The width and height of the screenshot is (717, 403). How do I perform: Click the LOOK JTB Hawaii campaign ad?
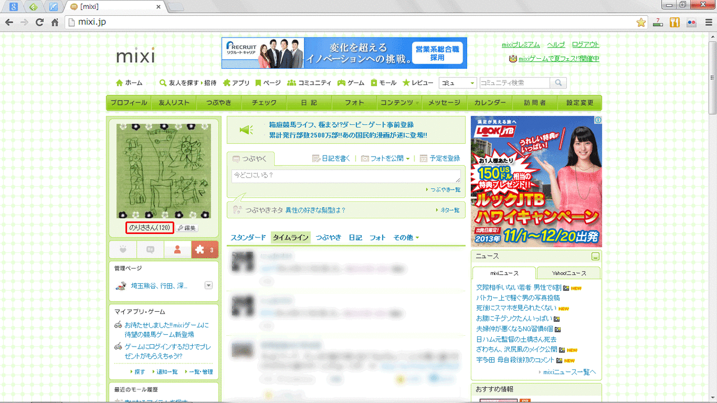pyautogui.click(x=536, y=181)
